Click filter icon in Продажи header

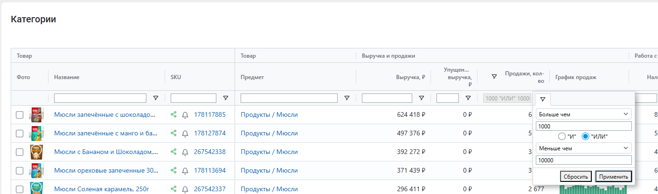[494, 77]
